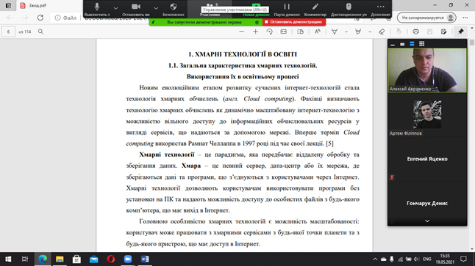Image resolution: width=475 pixels, height=266 pixels.
Task: Switch video panel to grid view
Action: [421, 44]
